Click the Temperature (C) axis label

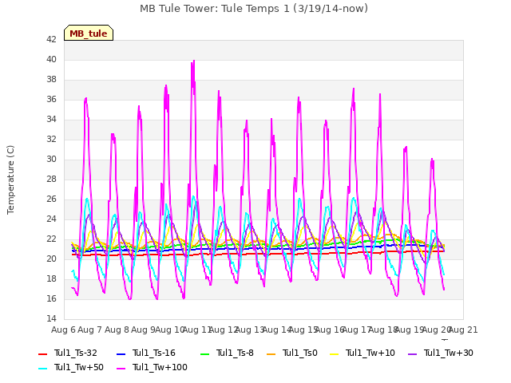10,180
